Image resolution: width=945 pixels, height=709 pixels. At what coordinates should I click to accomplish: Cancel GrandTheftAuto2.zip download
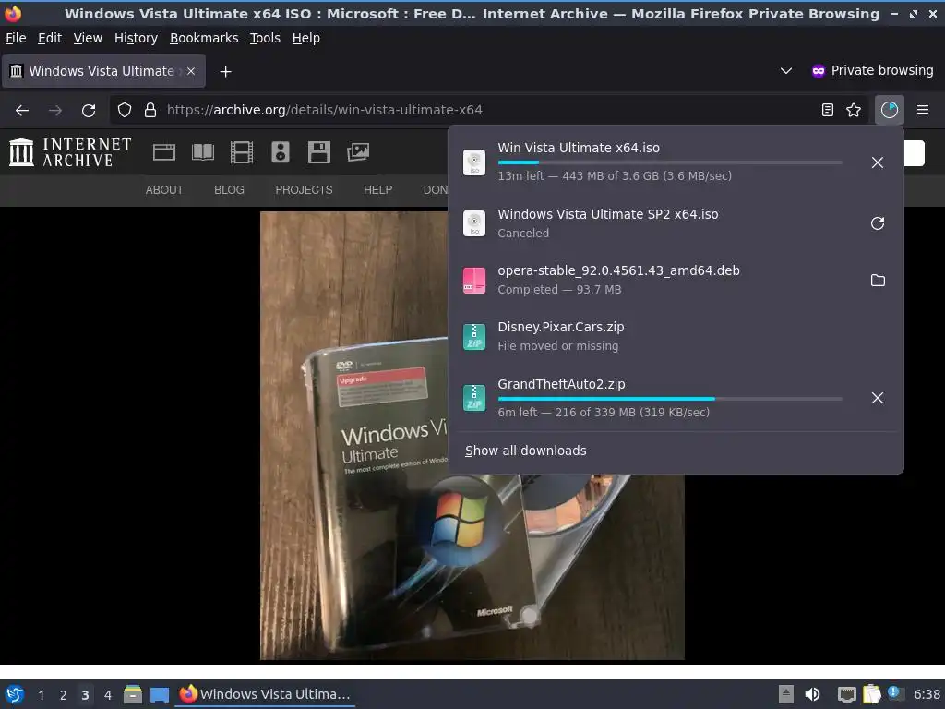pos(878,398)
